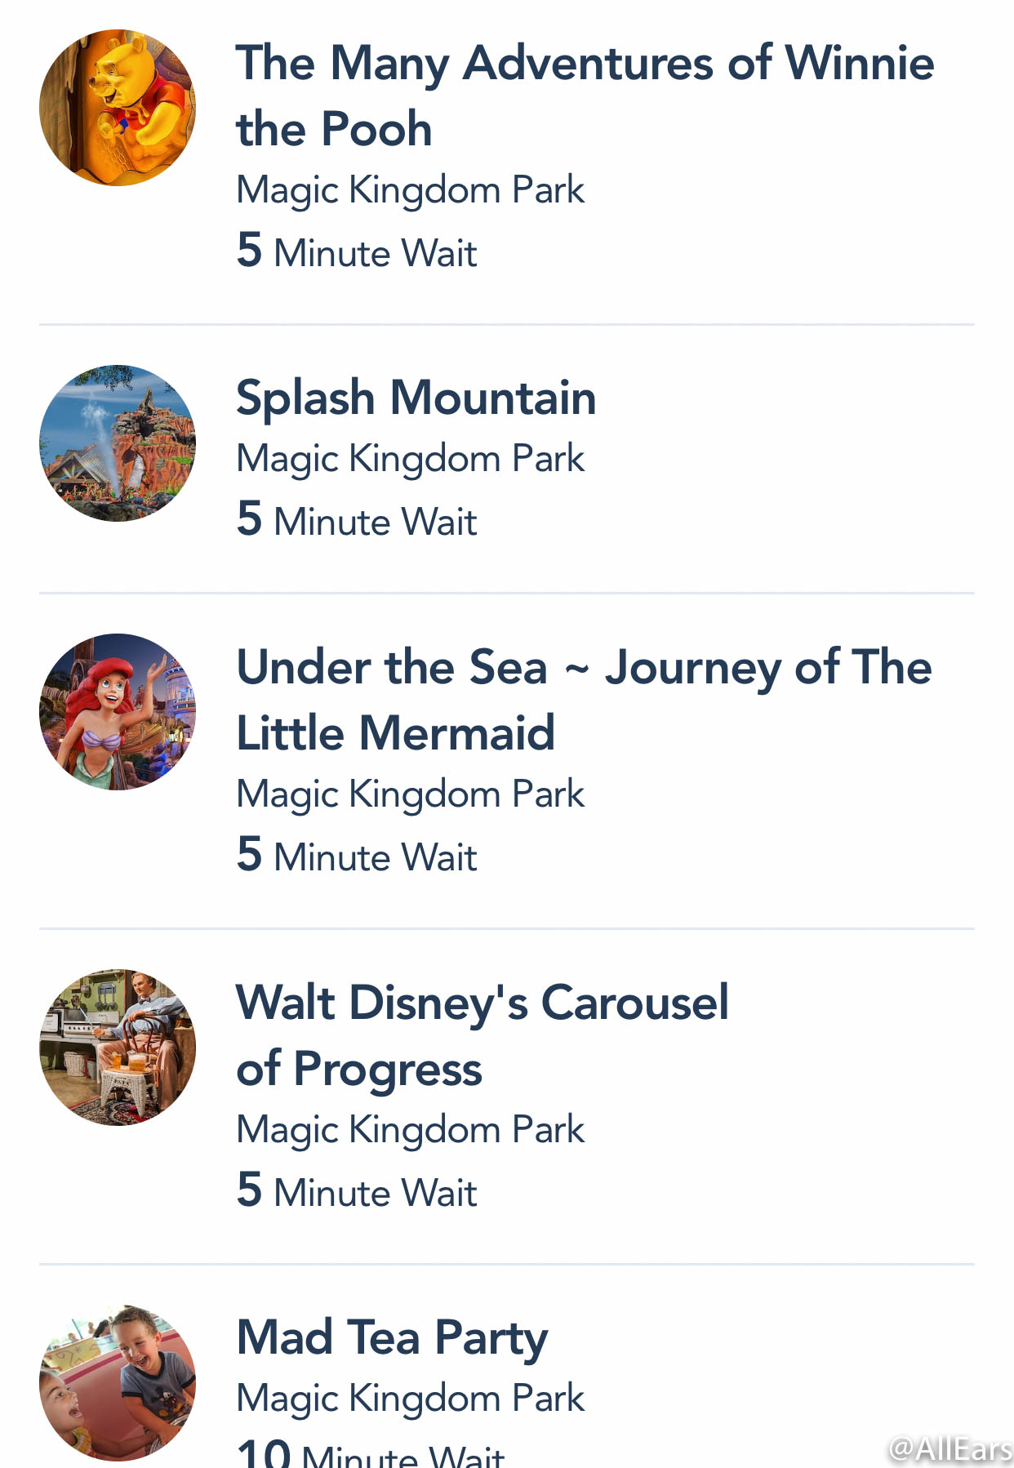The width and height of the screenshot is (1014, 1468).
Task: Select Magic Kingdom Park under Carousel of Progress
Action: click(411, 1131)
